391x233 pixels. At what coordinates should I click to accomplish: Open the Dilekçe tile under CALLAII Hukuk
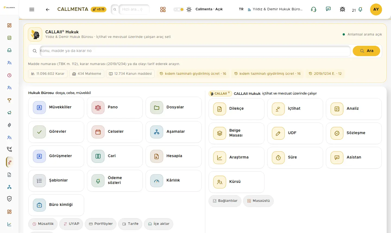click(x=237, y=109)
